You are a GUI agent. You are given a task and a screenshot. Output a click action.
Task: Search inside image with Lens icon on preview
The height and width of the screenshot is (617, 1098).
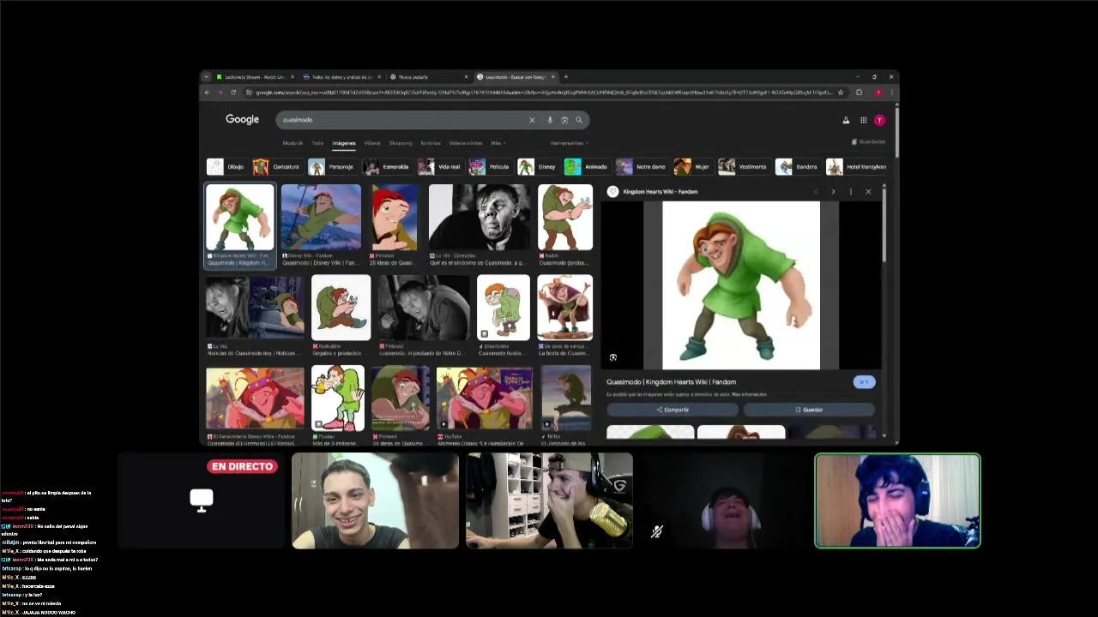pyautogui.click(x=613, y=357)
